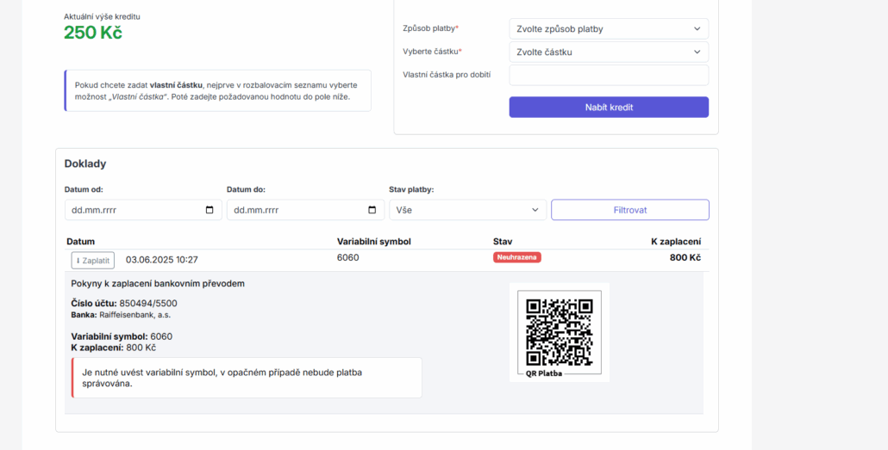Select the Variabilní symbol column header
Screen dimensions: 888x450
[373, 242]
